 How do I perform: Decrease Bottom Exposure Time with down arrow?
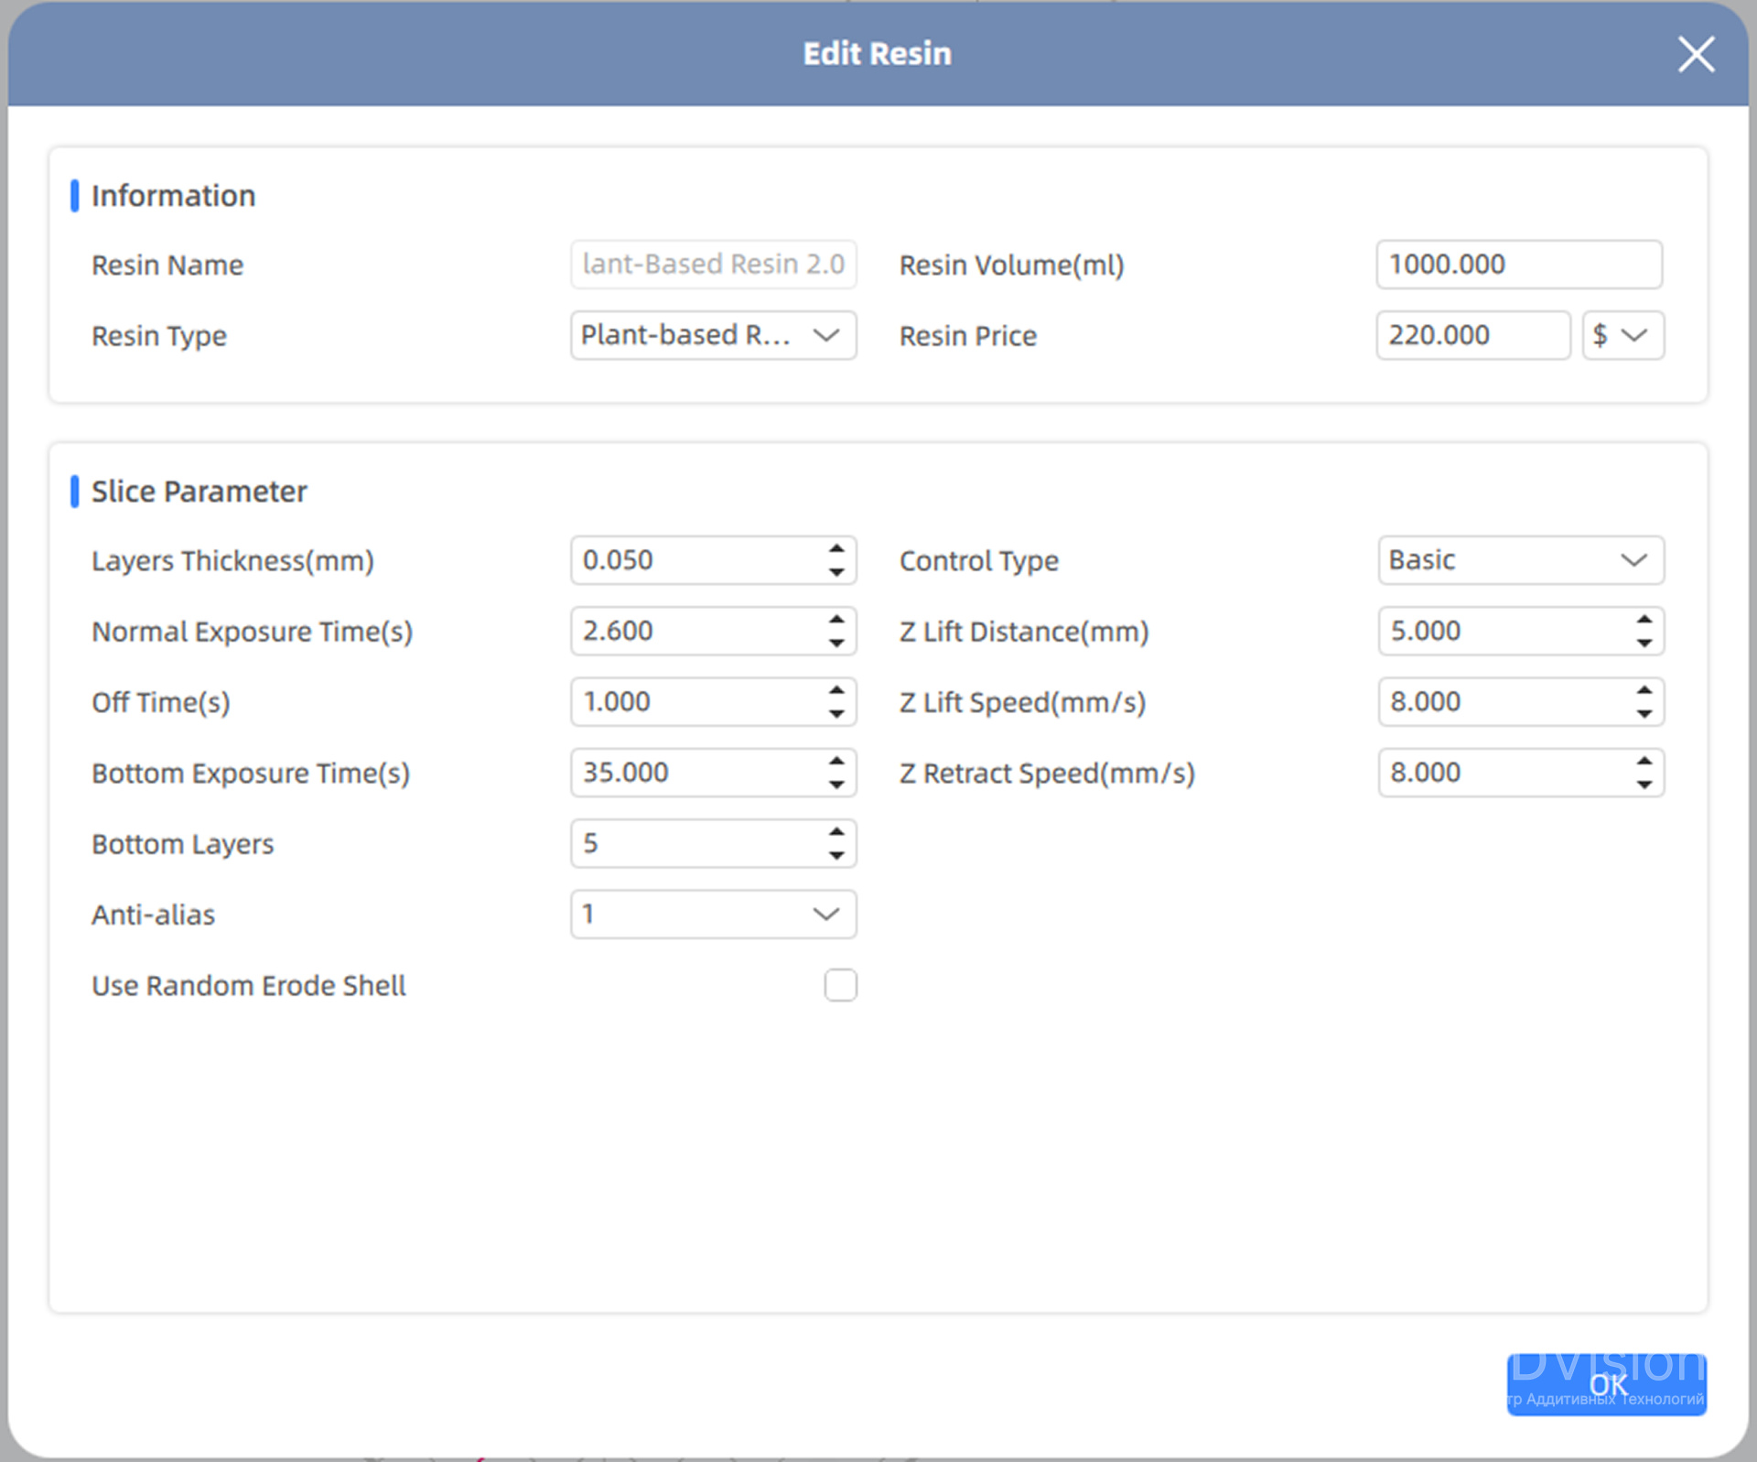(835, 785)
